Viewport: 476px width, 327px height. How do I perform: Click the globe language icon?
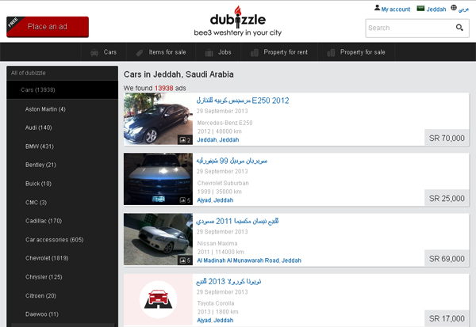(x=454, y=8)
